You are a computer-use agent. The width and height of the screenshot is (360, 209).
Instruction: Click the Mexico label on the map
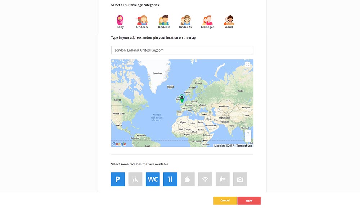click(x=118, y=125)
